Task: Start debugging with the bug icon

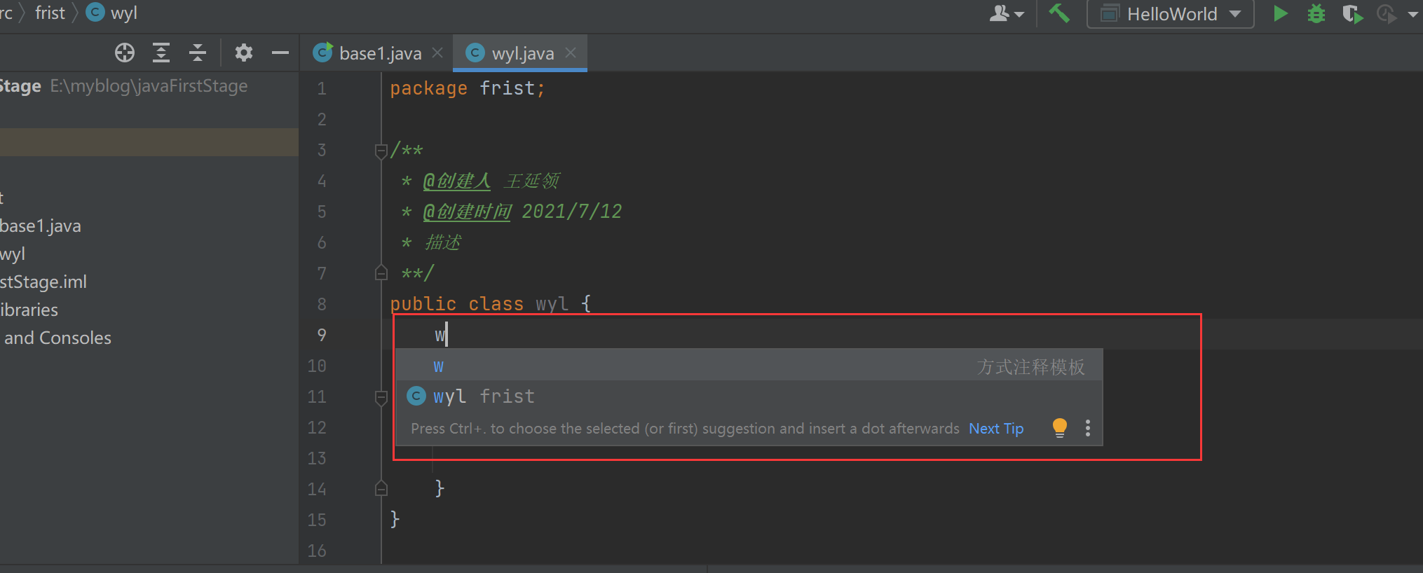Action: [1316, 13]
